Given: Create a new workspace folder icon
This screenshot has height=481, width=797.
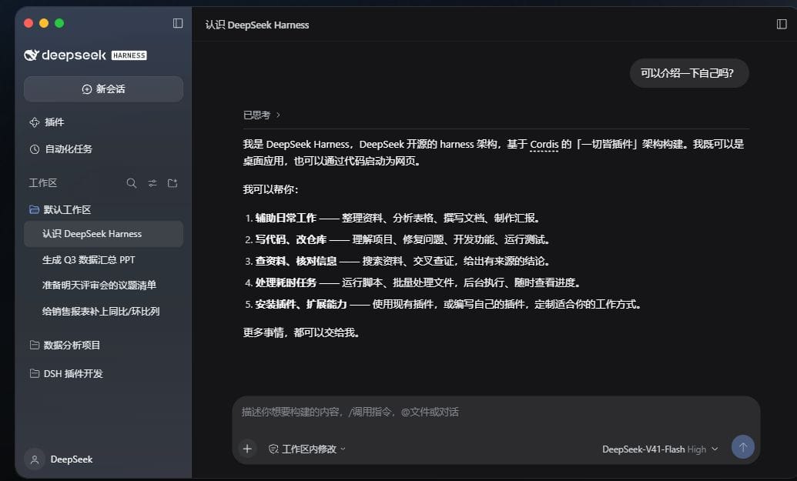Looking at the screenshot, I should point(172,183).
